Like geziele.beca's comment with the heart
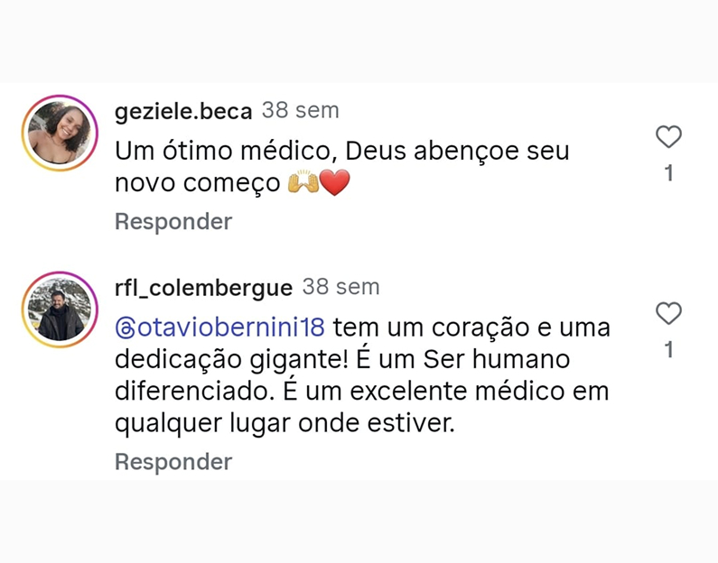Image resolution: width=718 pixels, height=563 pixels. point(668,137)
